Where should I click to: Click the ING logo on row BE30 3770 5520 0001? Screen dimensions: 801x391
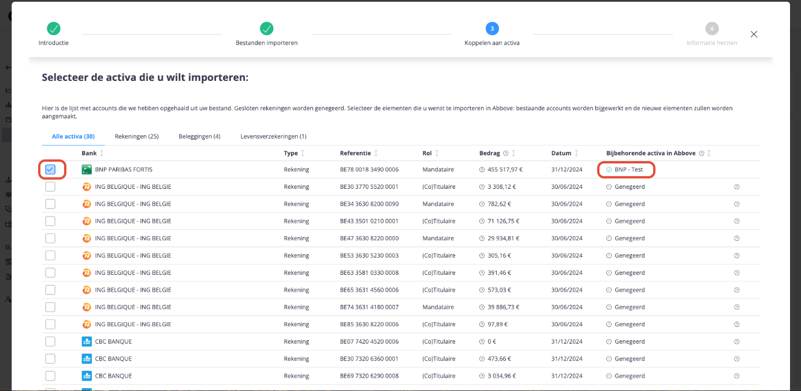pos(87,187)
